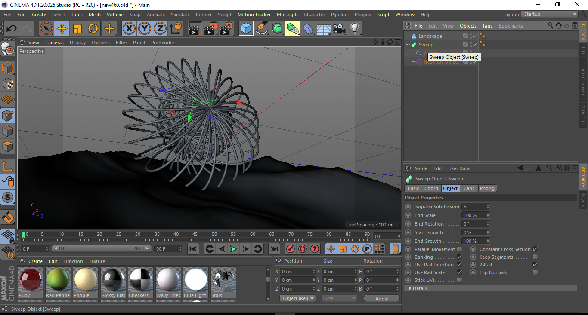Screen dimensions: 588x315
Task: Select Landscape object in Object manager
Action: point(430,36)
